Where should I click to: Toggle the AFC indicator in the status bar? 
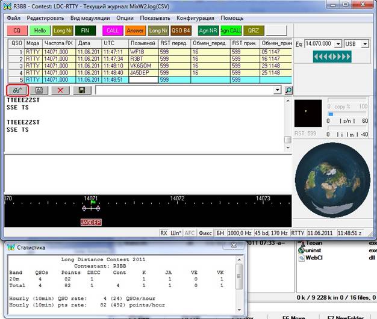[x=189, y=232]
